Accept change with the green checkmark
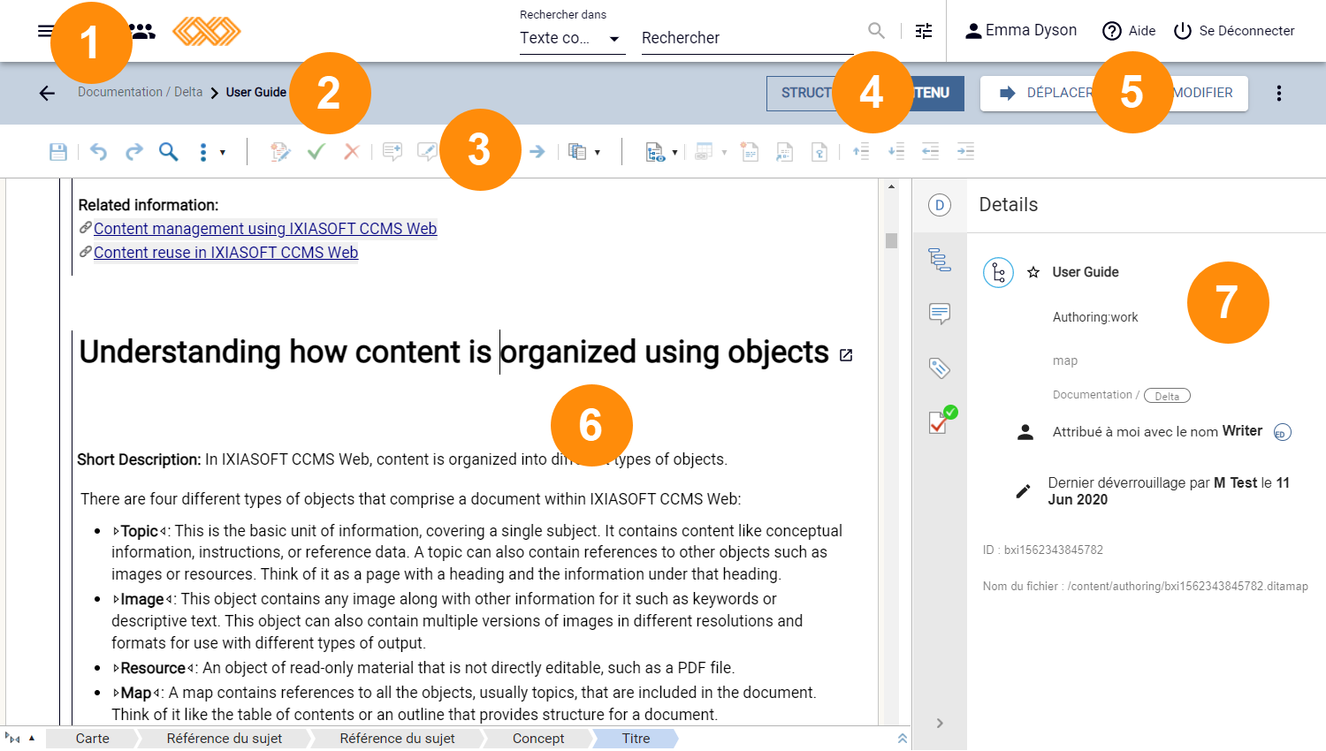This screenshot has height=751, width=1326. point(316,152)
